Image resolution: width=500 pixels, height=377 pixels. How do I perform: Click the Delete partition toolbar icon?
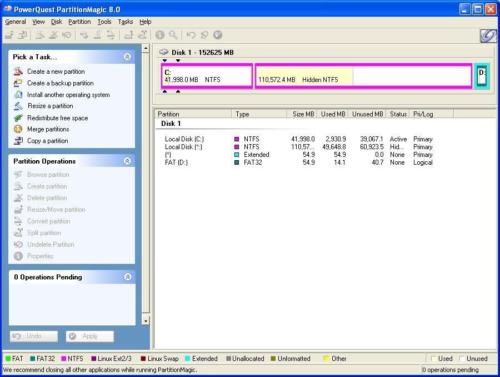[53, 35]
